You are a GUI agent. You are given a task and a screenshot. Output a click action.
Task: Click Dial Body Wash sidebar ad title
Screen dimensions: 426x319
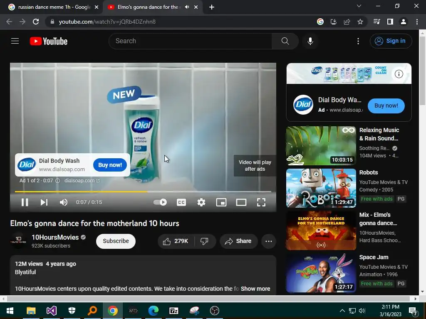[339, 100]
